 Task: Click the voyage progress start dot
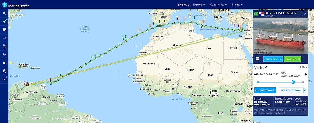258,82
